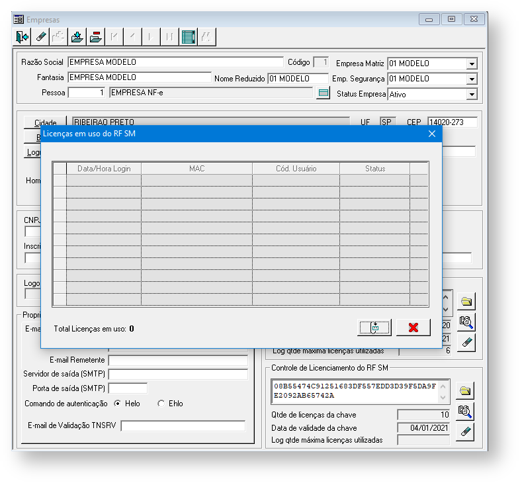Click the Data de validade value 04/01/2021
520x483 pixels.
423,428
